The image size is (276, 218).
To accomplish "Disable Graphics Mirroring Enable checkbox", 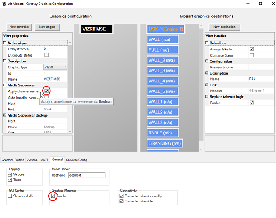I will [53, 196].
